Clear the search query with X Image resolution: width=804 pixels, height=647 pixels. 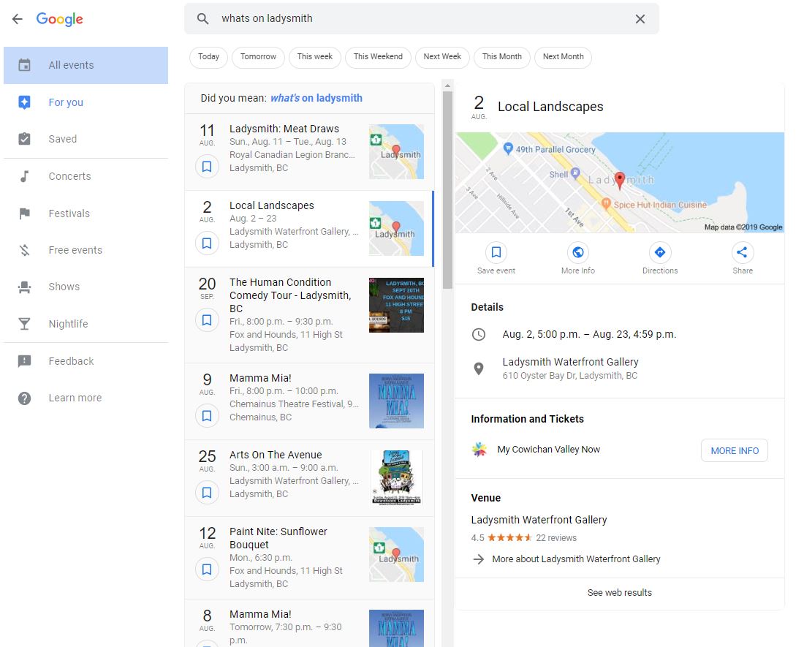(x=640, y=19)
